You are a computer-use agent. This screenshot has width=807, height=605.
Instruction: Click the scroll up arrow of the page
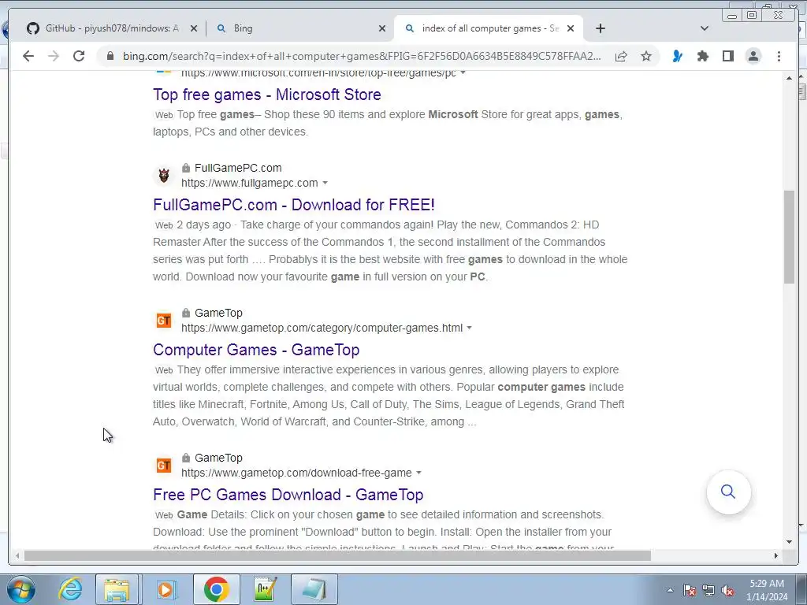coord(789,78)
